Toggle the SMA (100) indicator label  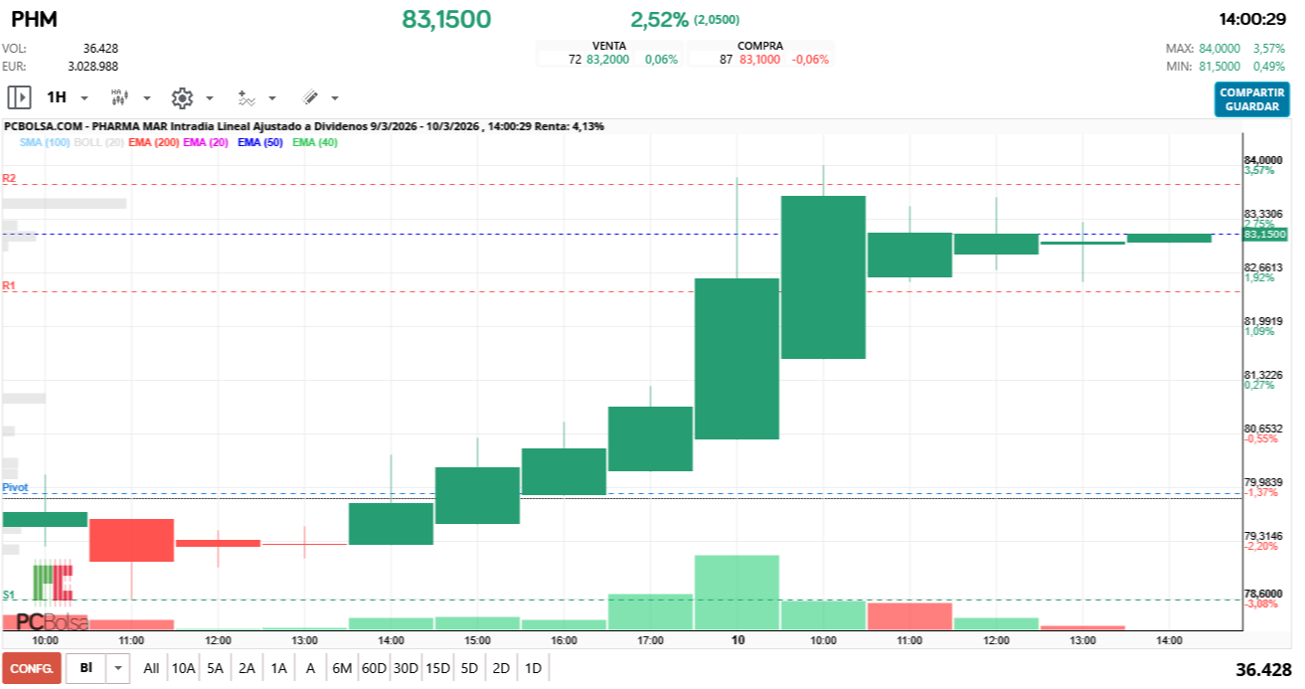45,142
